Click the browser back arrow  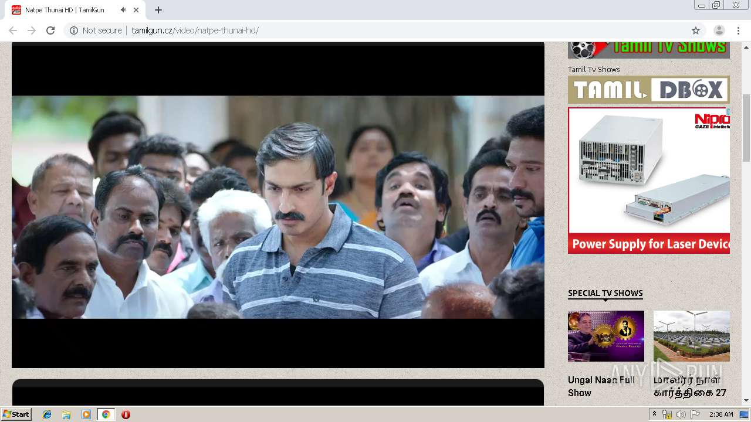(13, 30)
